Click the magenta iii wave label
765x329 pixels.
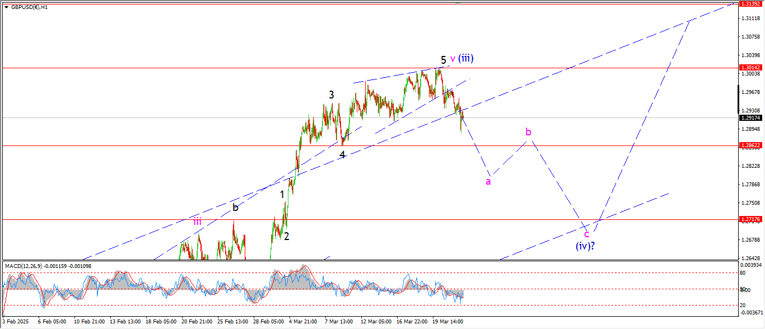(x=197, y=222)
